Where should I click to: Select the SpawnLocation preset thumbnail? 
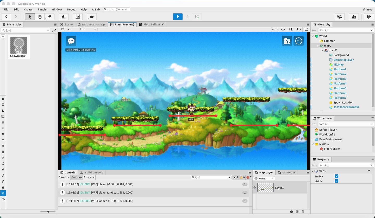[x=19, y=47]
